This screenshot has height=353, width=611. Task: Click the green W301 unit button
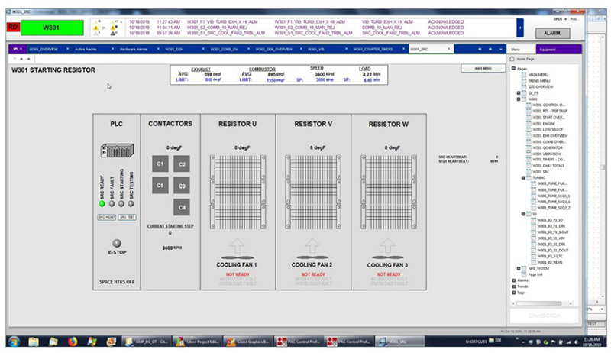(52, 28)
